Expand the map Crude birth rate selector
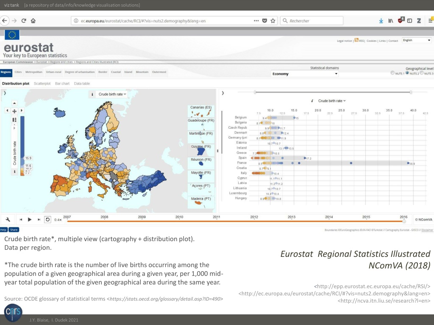434x325 pixels. tap(112, 94)
